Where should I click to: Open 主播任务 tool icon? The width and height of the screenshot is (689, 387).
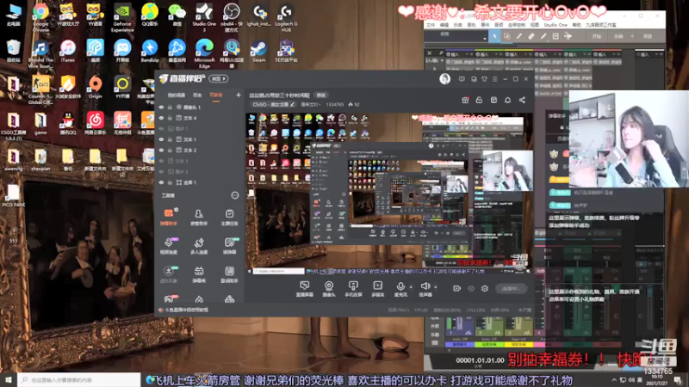[x=229, y=217]
